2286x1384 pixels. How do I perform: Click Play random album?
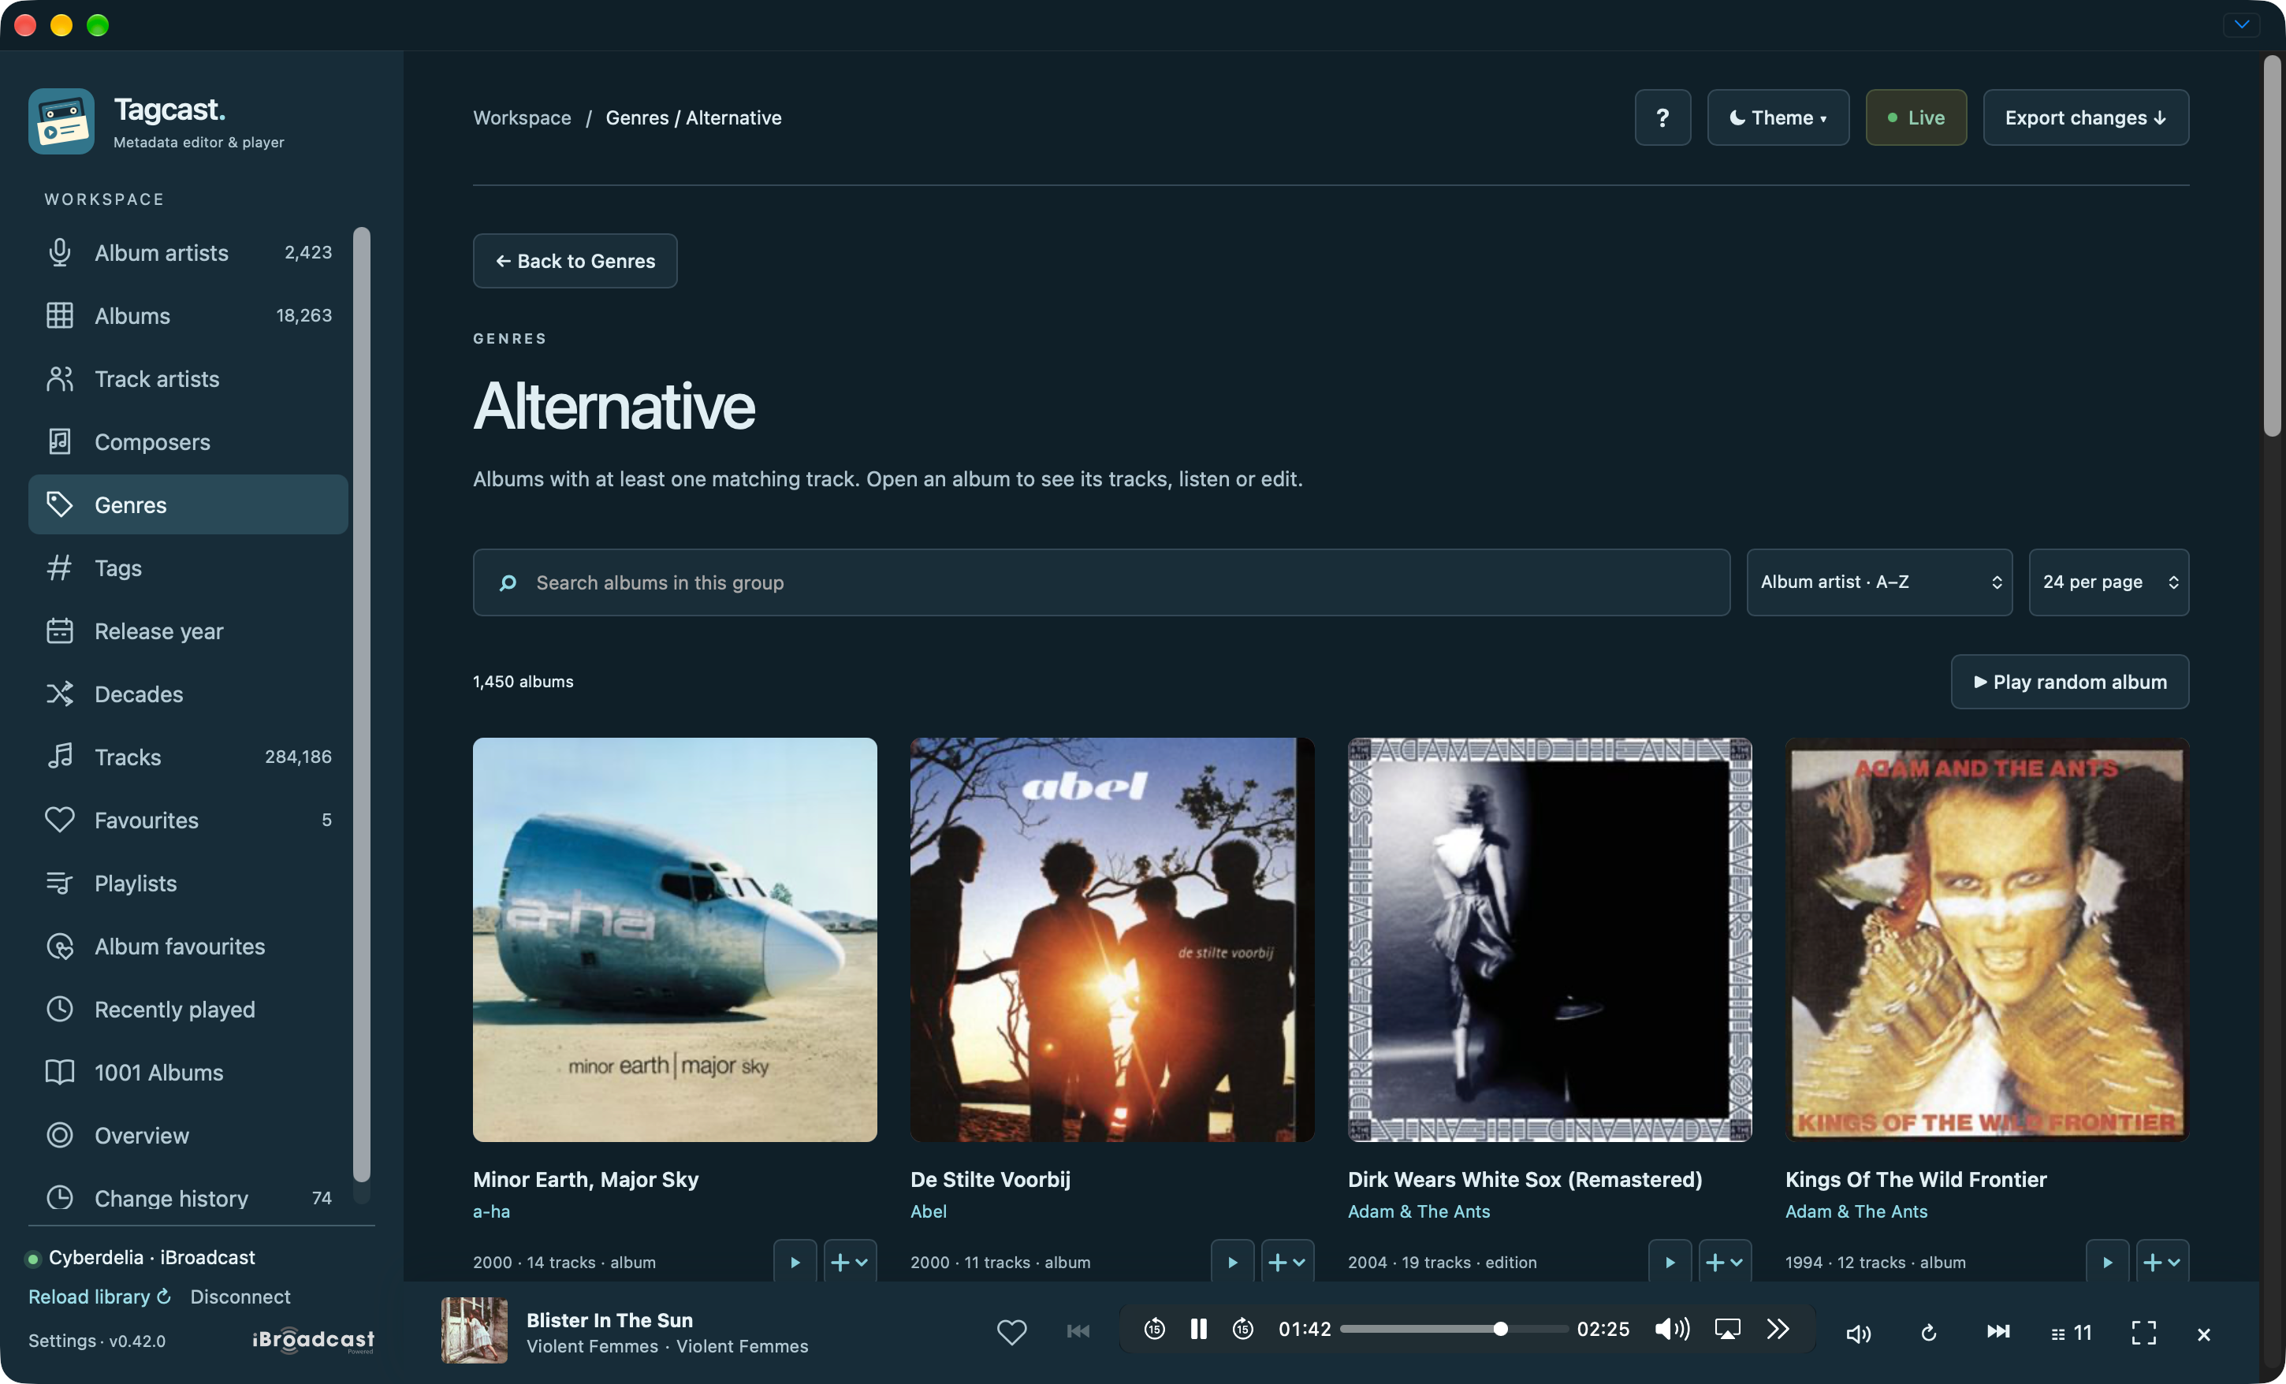(2070, 682)
